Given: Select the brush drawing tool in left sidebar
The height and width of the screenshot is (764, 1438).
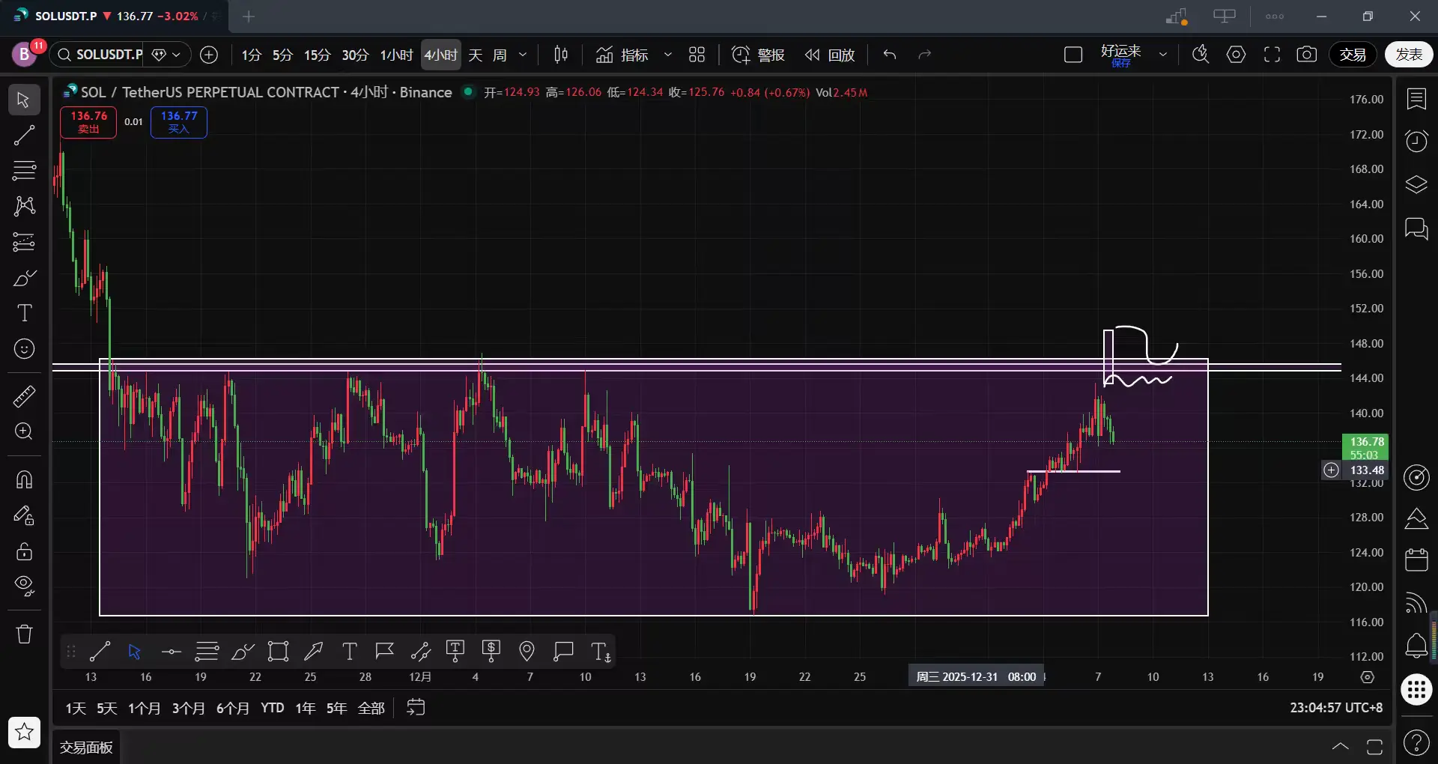Looking at the screenshot, I should pos(24,278).
